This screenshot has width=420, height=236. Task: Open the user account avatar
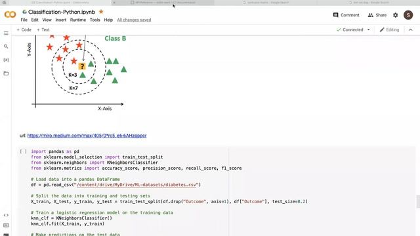coord(408,15)
